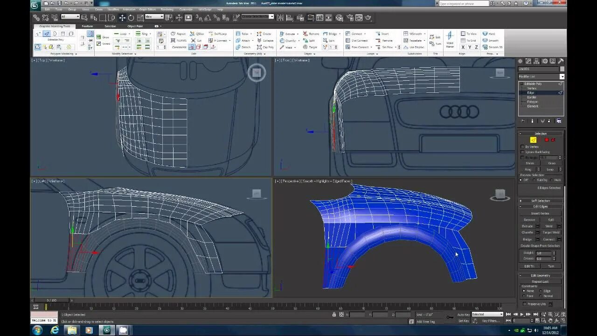Click the To Grid align tool
597x336 pixels.
468,41
